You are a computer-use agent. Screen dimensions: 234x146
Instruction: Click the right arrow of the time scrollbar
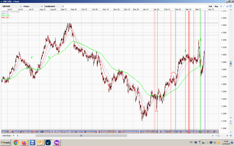[x=213, y=136]
